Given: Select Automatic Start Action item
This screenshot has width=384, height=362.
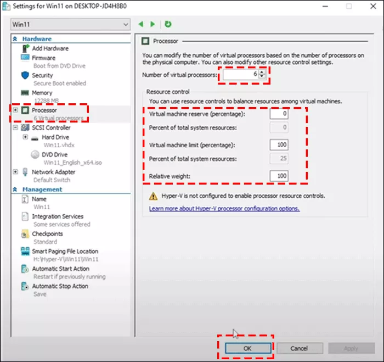Looking at the screenshot, I should pos(61,269).
